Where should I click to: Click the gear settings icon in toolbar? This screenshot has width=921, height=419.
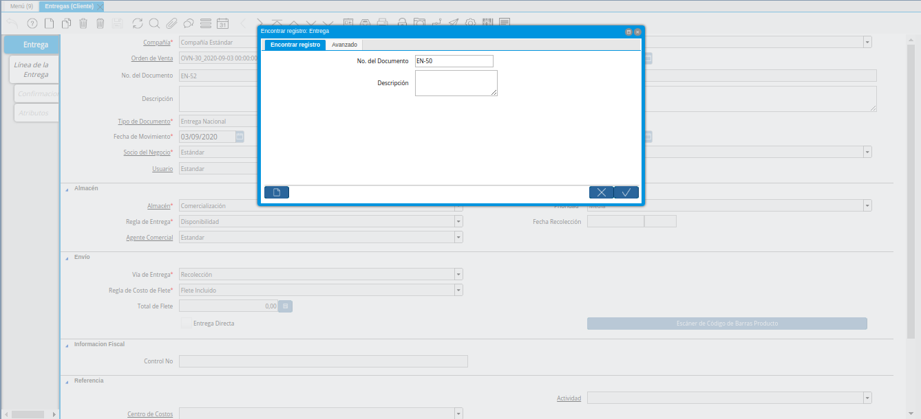(471, 23)
